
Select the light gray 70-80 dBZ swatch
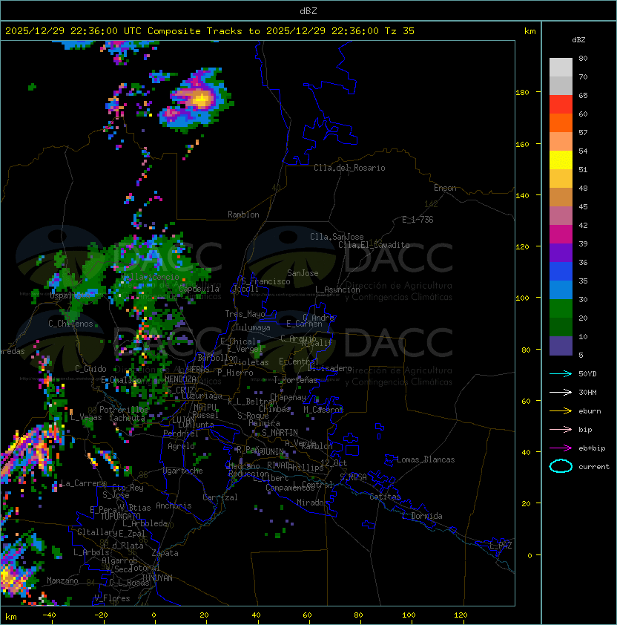coord(561,68)
